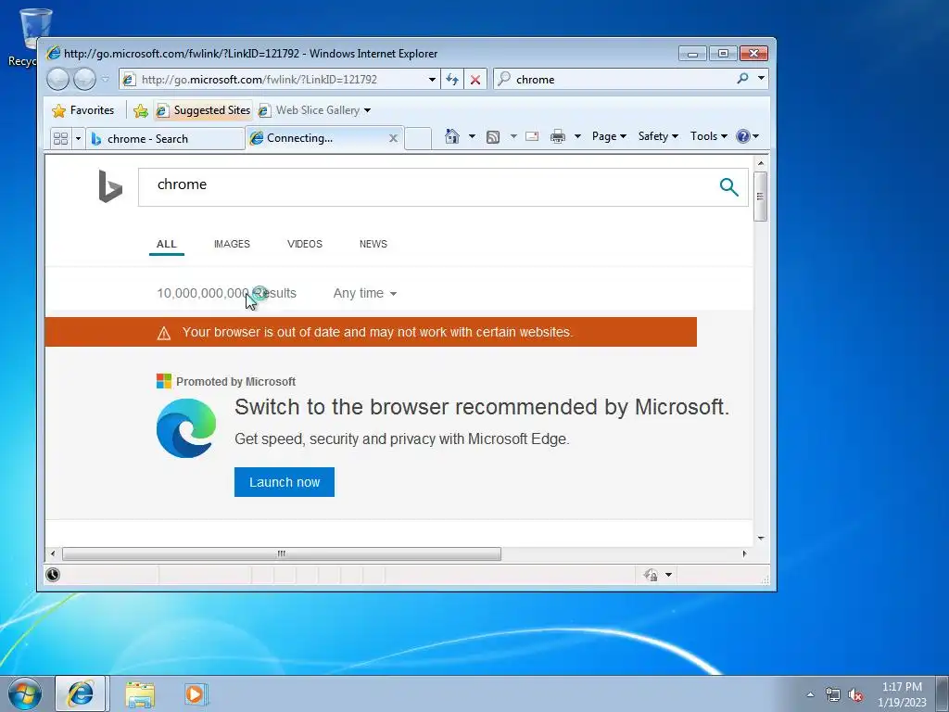The height and width of the screenshot is (712, 949).
Task: Click the IE Back navigation button
Action: tap(57, 80)
